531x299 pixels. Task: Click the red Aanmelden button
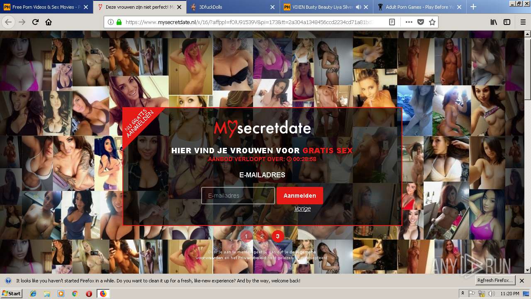(x=300, y=196)
